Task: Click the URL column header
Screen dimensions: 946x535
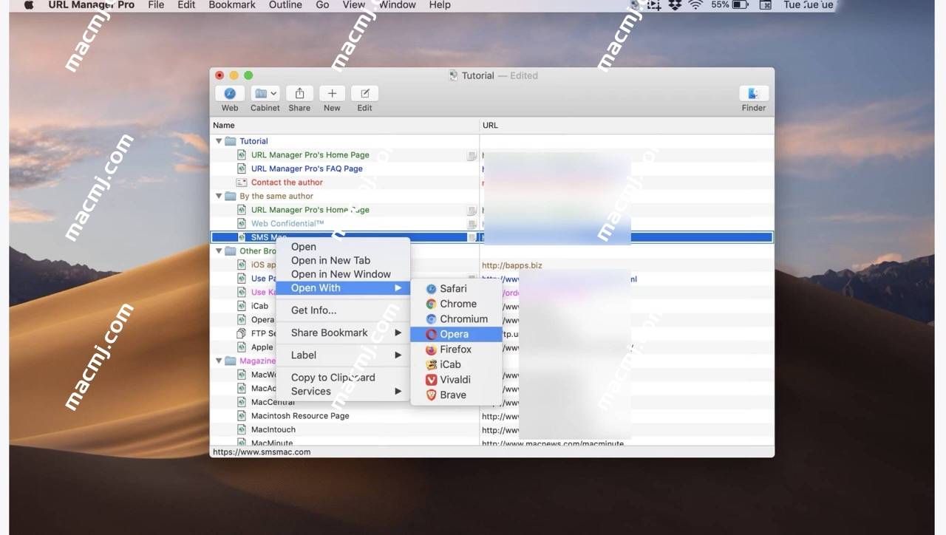Action: (x=627, y=126)
